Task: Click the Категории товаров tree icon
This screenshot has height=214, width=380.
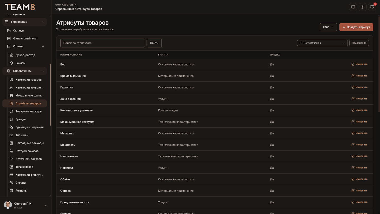Action: (11, 80)
